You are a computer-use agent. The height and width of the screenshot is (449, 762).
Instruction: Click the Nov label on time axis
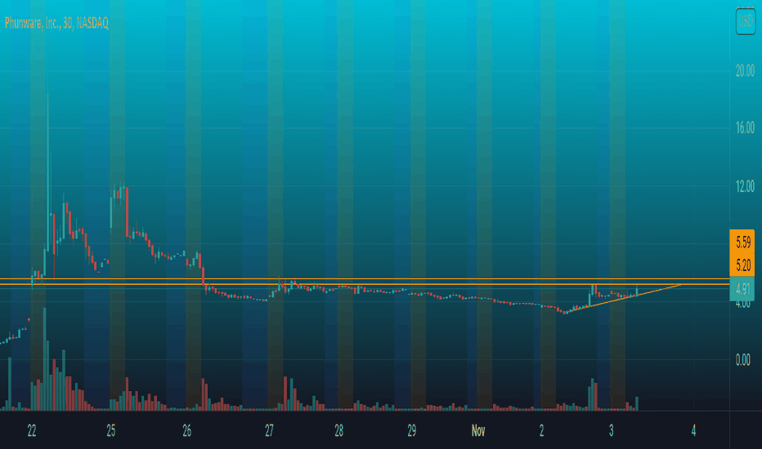[x=478, y=430]
